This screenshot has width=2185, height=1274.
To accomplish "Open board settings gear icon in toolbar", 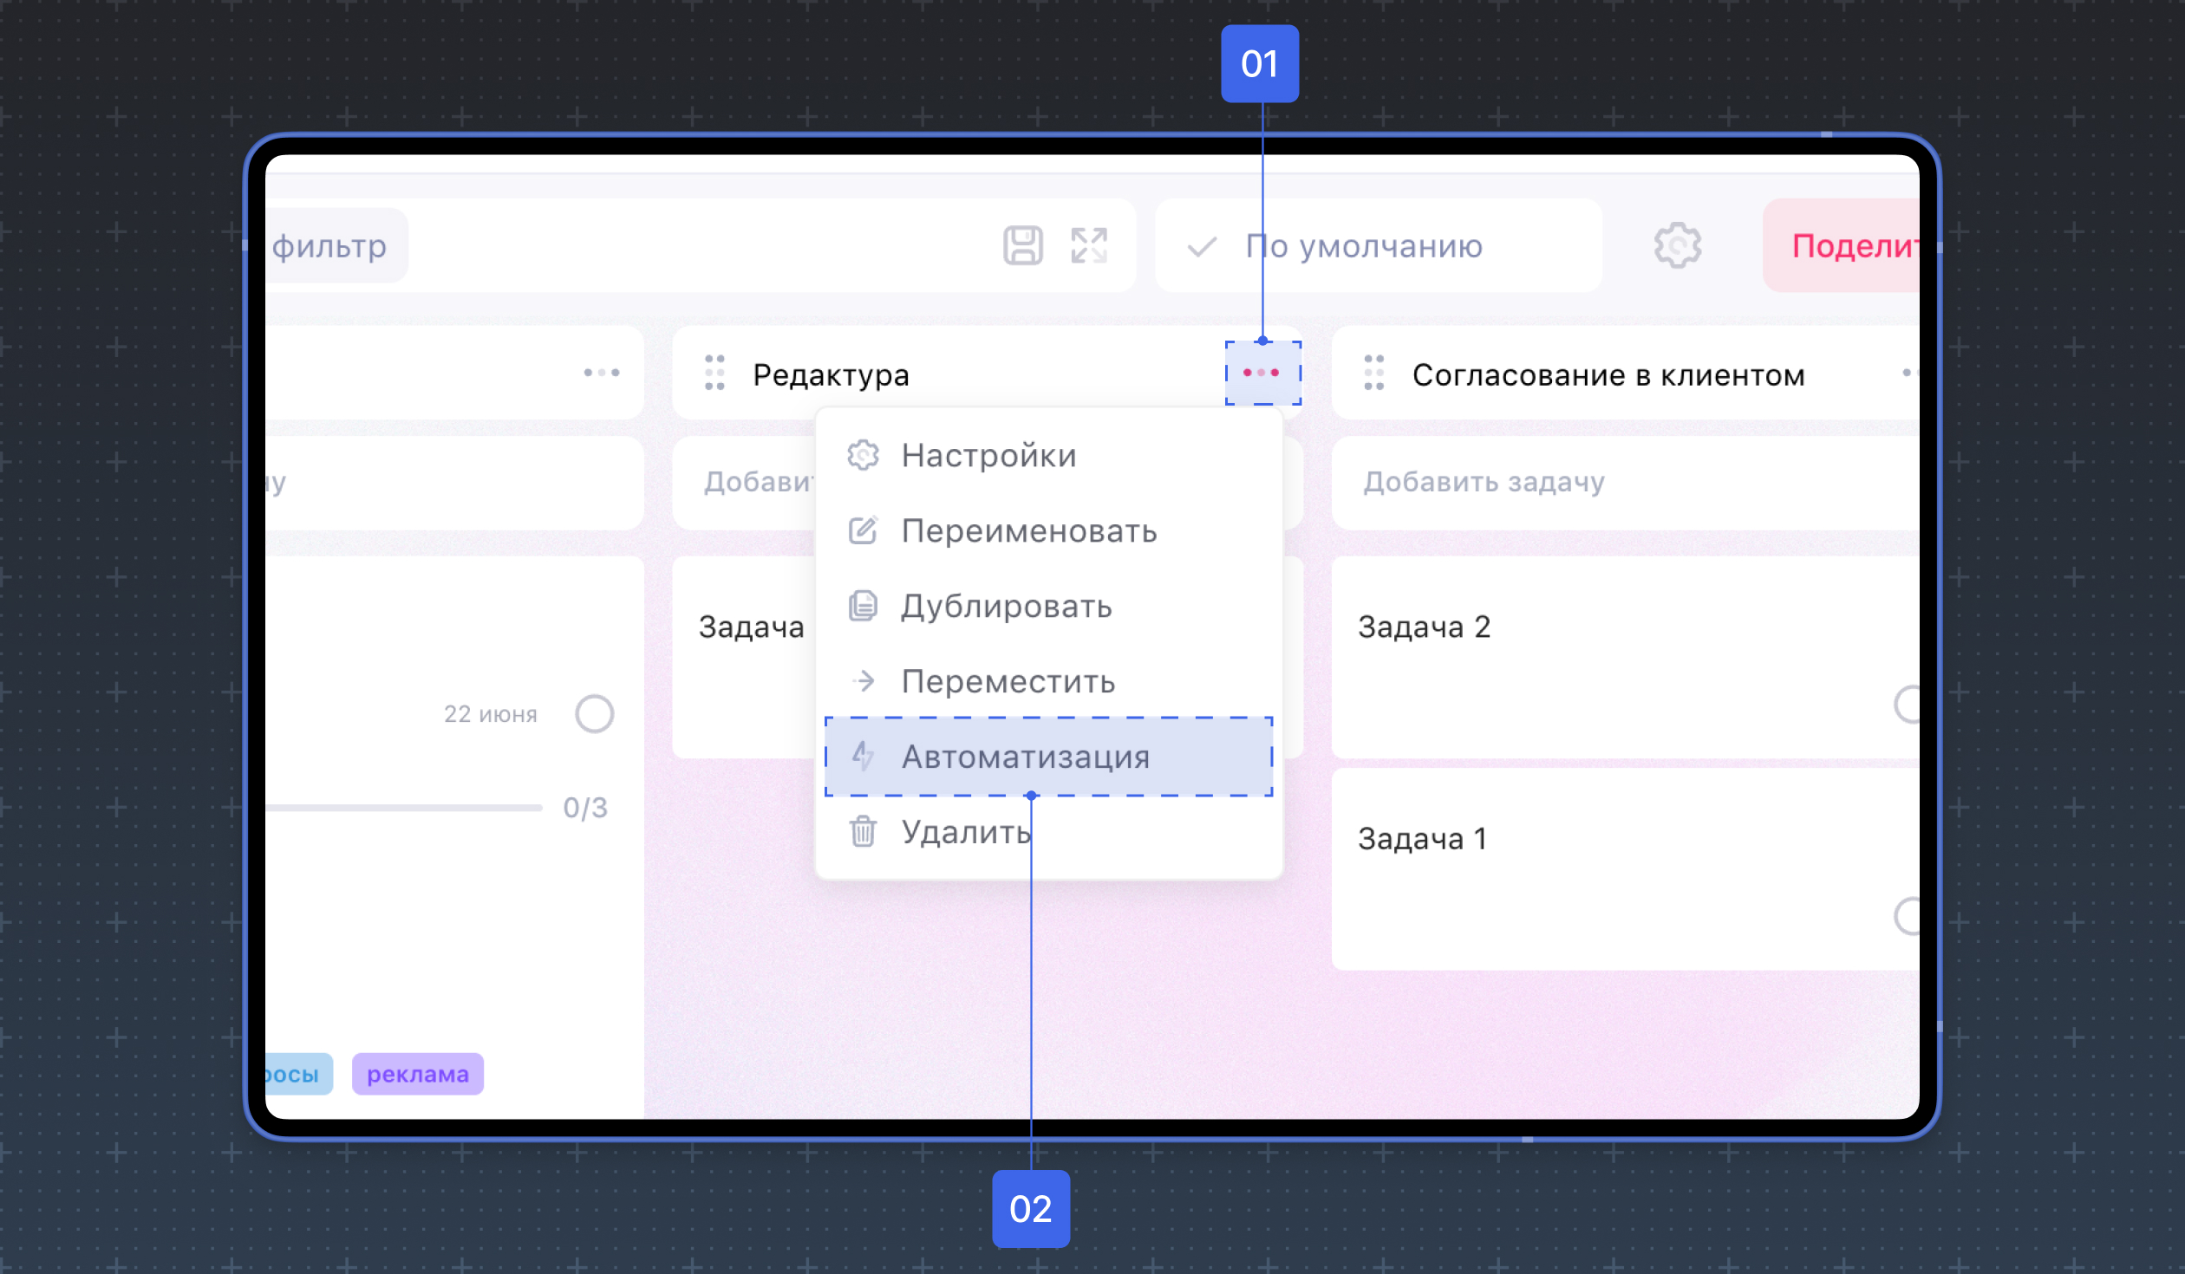I will pos(1677,245).
